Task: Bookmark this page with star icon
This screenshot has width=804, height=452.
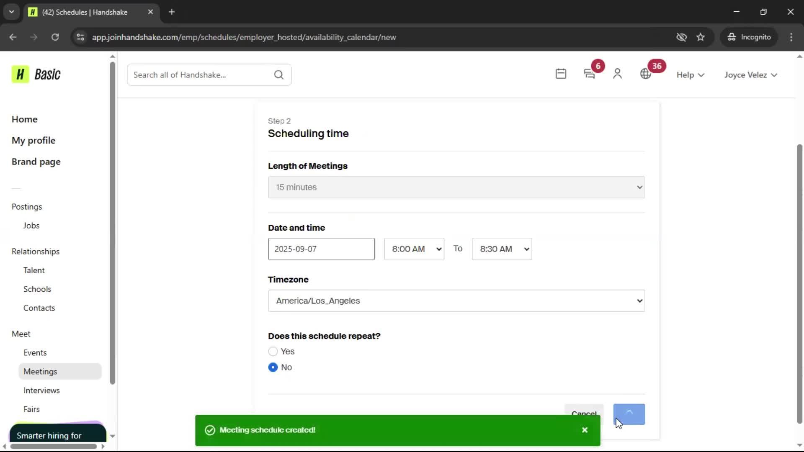Action: (x=701, y=37)
